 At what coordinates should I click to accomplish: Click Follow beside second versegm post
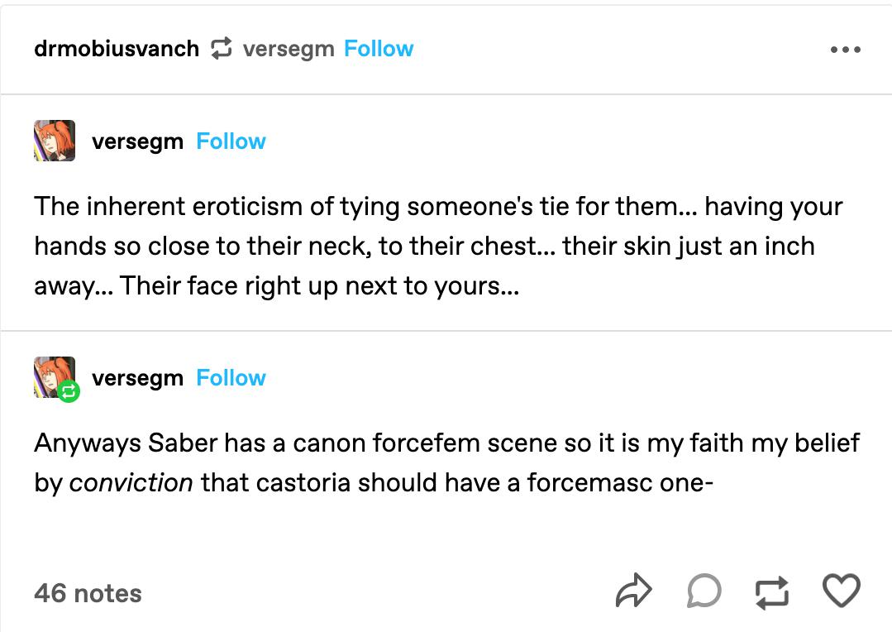click(x=231, y=378)
